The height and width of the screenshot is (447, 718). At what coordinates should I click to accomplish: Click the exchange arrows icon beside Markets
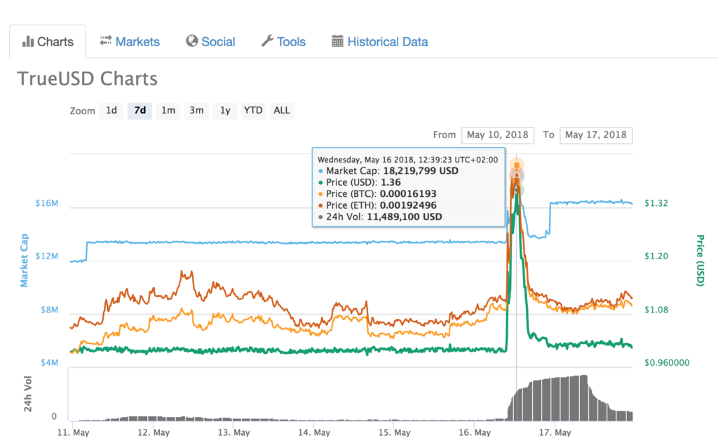106,41
